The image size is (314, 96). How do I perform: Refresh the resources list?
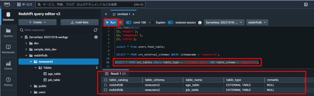click(96, 30)
